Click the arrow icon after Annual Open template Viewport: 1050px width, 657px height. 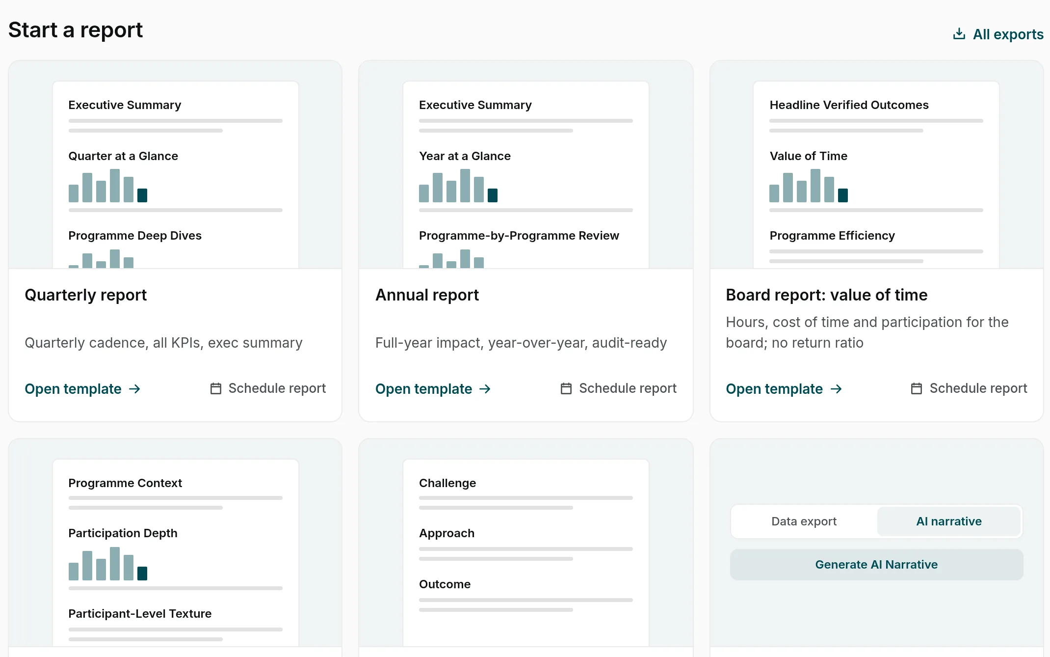coord(485,389)
